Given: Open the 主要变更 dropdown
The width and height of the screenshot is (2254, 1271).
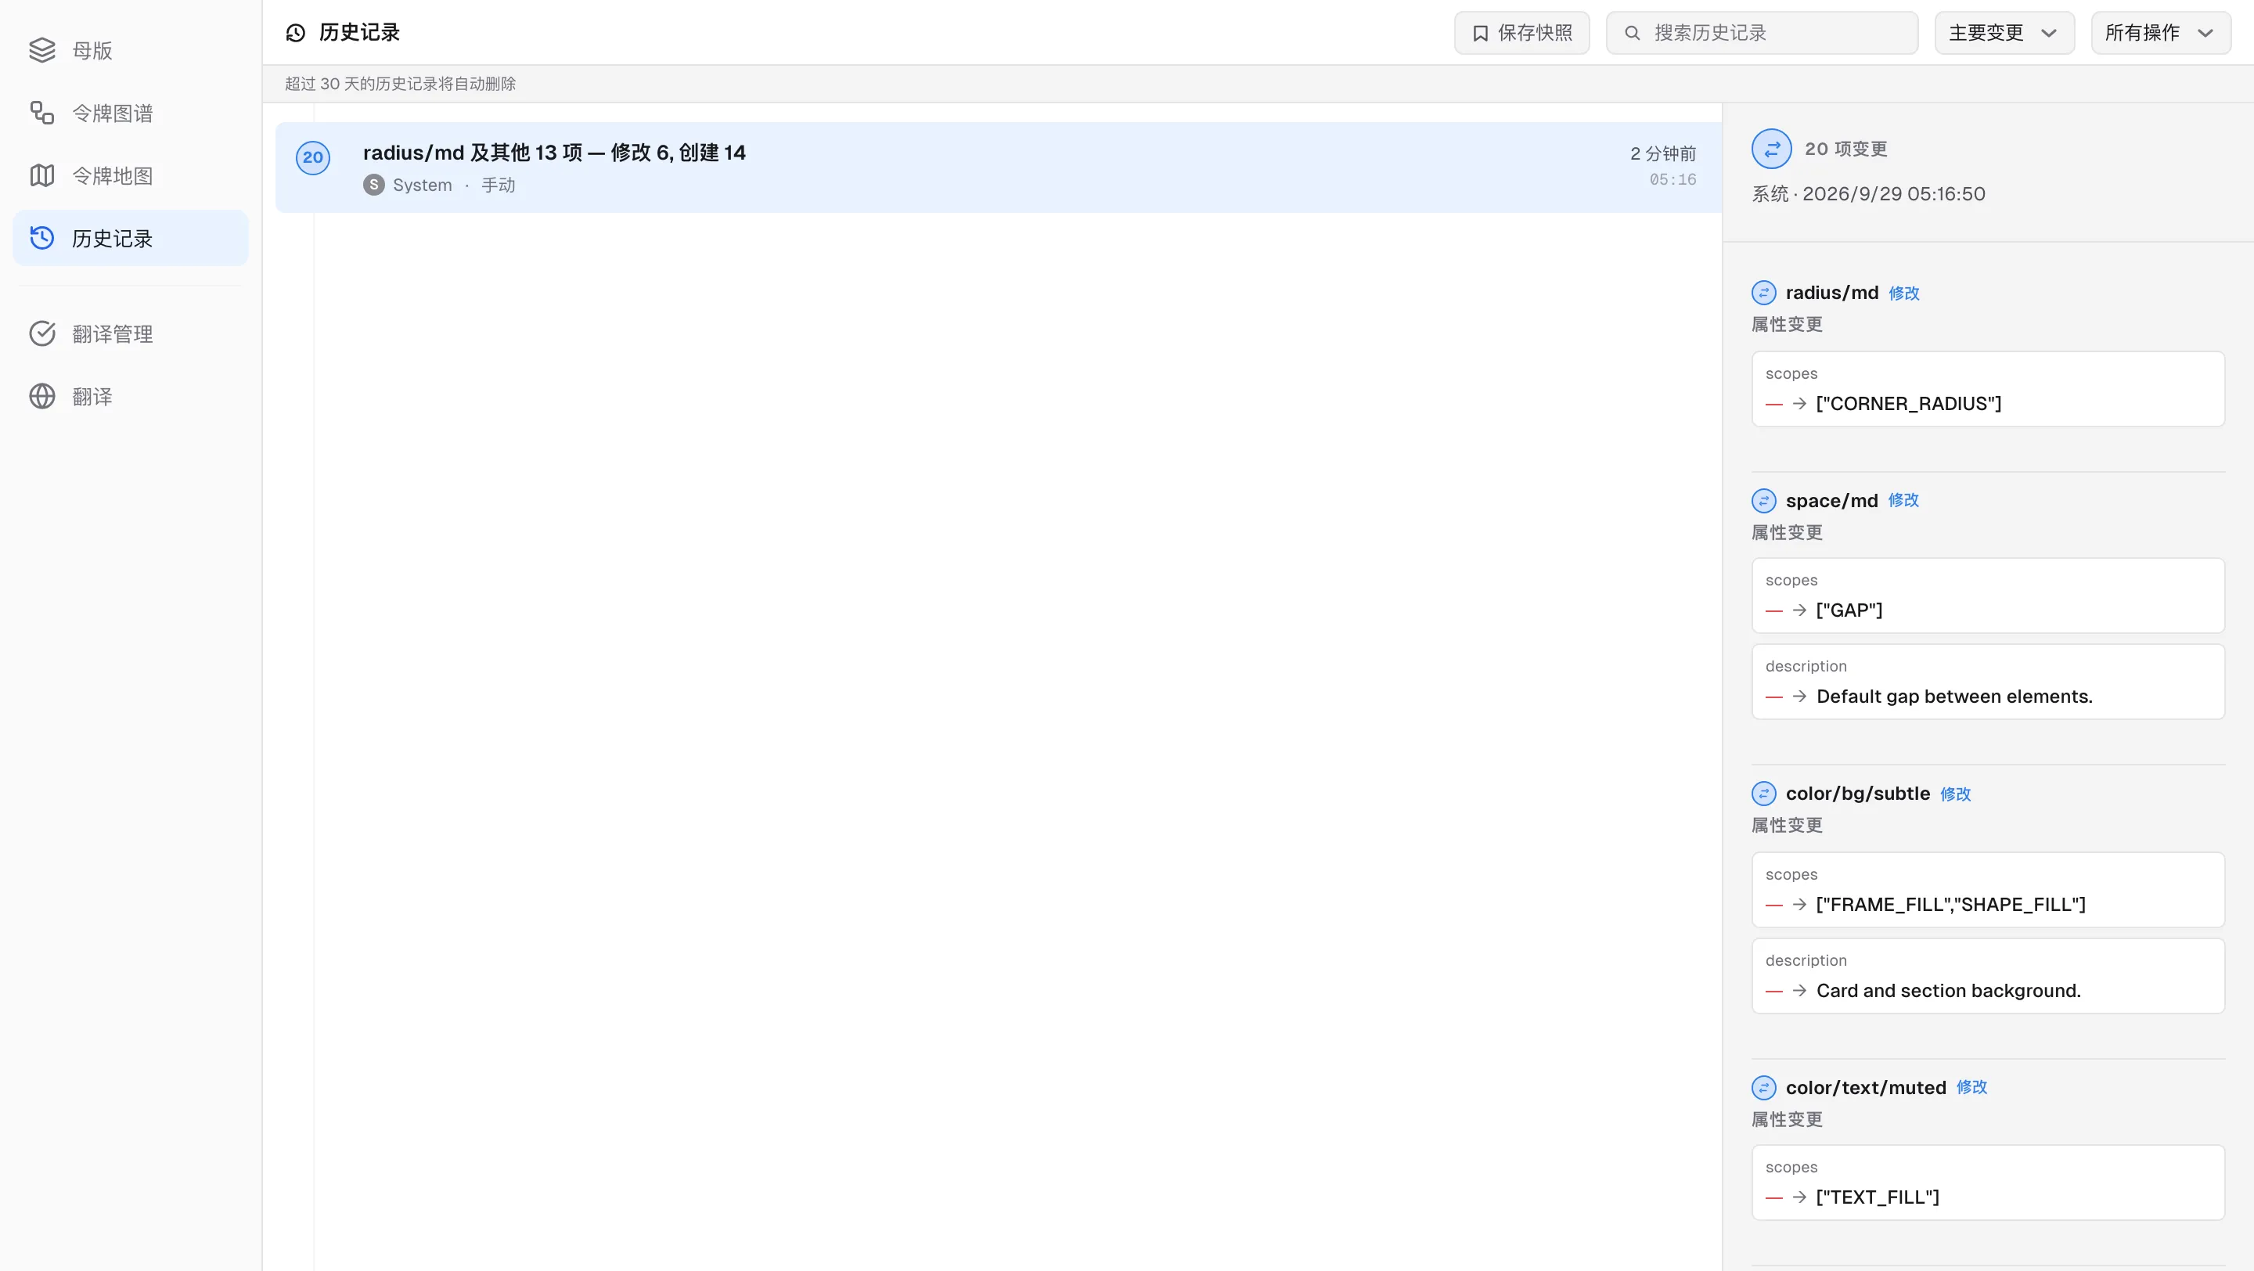Looking at the screenshot, I should point(2004,33).
